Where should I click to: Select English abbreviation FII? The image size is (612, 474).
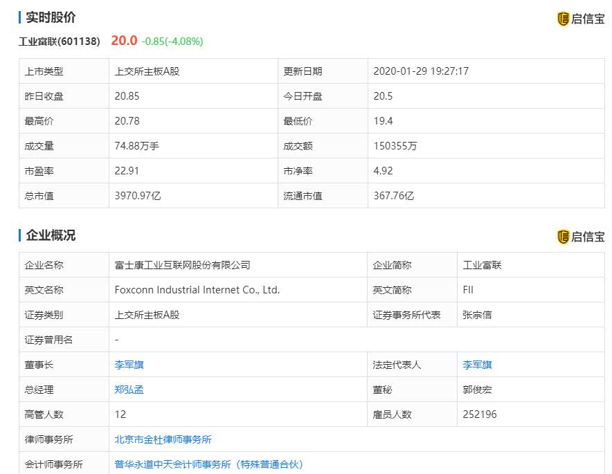coord(468,290)
